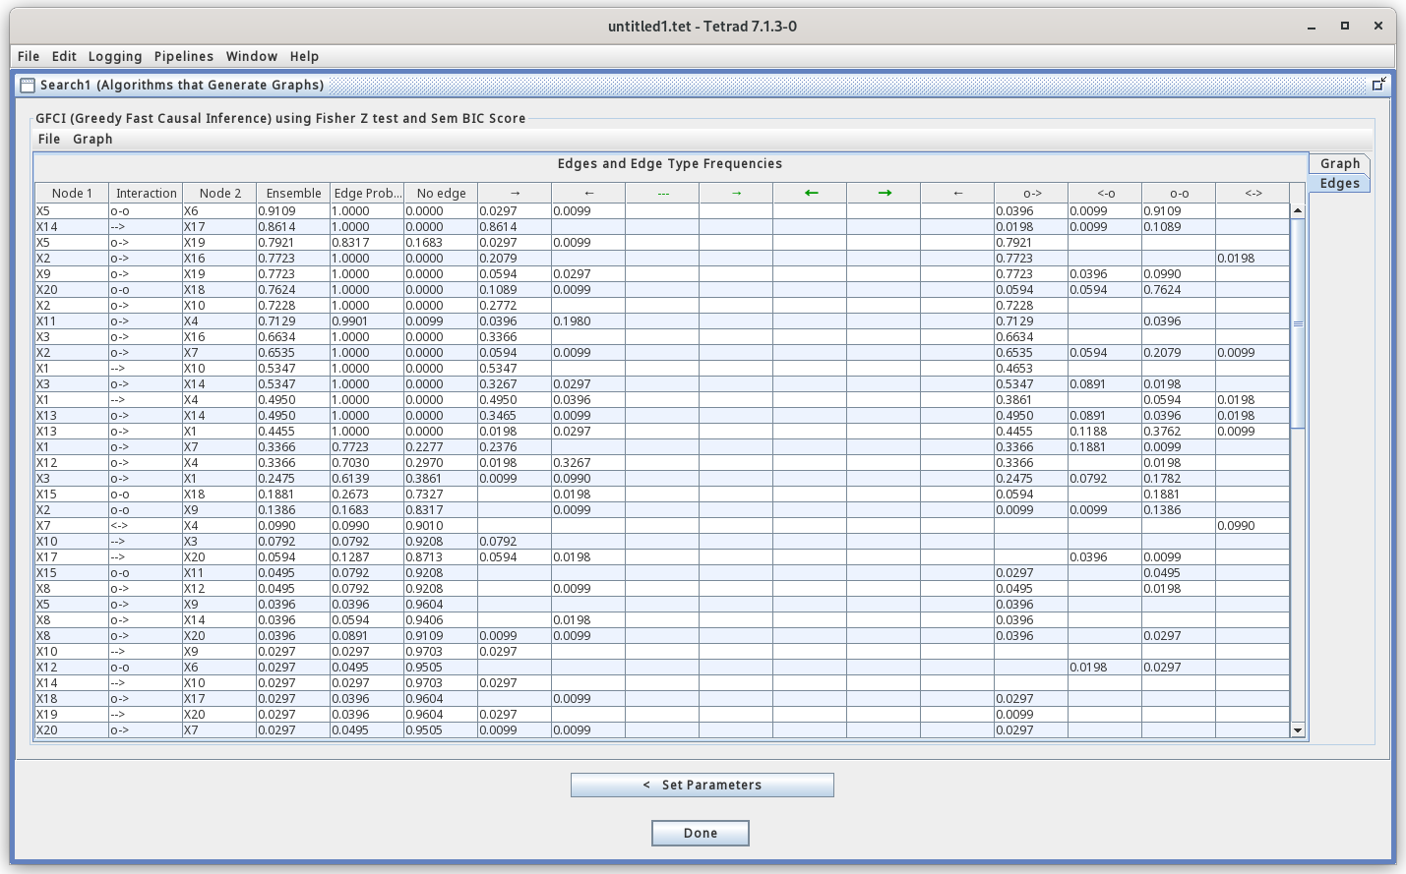
Task: Click the blue leftward arrow edge-type column header
Action: tap(587, 193)
